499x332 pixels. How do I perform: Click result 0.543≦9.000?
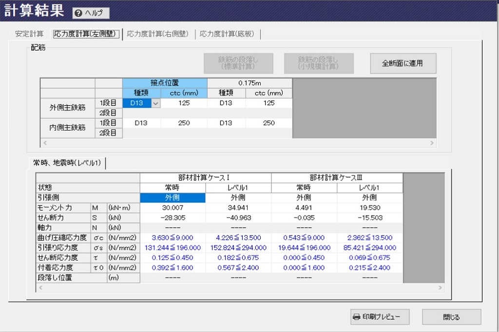tap(304, 238)
